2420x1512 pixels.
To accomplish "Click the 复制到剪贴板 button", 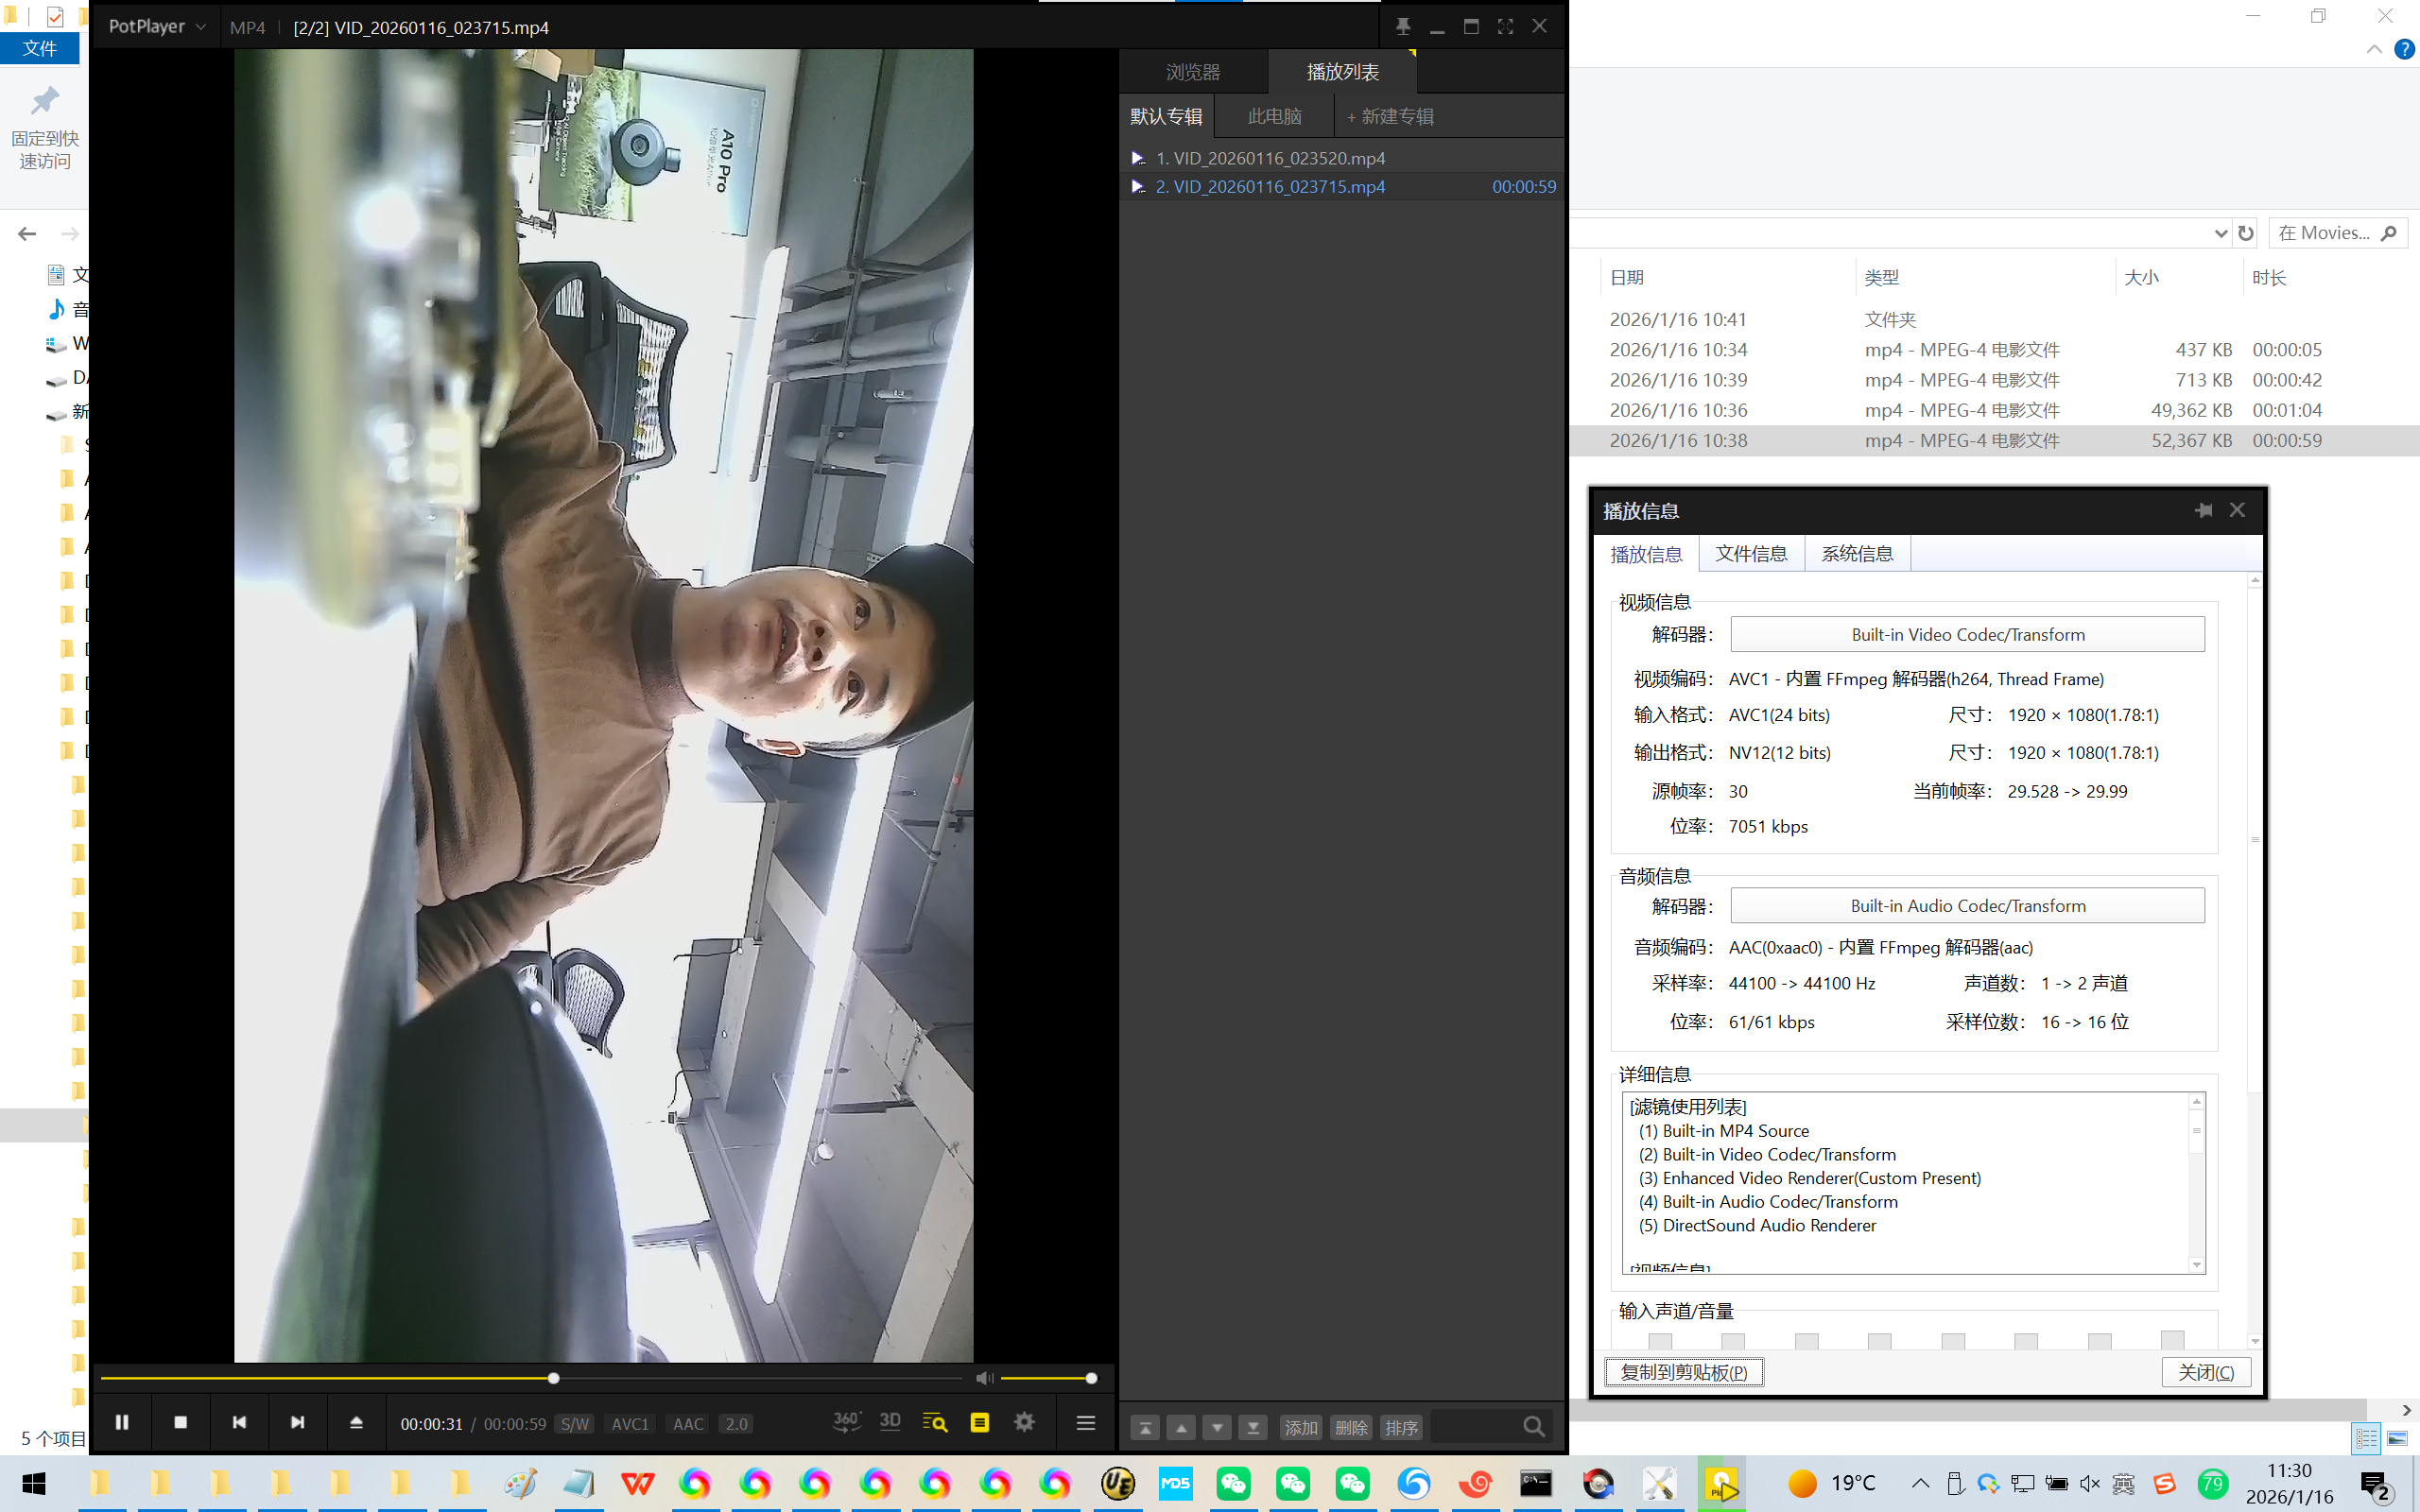I will tap(1684, 1372).
